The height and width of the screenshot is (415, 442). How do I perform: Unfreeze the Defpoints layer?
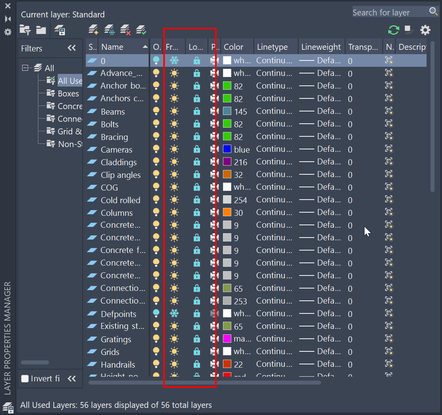pos(174,313)
